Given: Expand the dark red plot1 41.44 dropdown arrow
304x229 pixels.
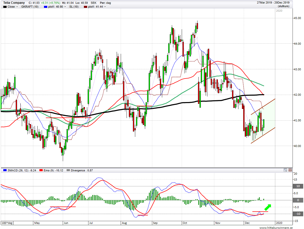Looking at the screenshot, I should tap(105, 7).
